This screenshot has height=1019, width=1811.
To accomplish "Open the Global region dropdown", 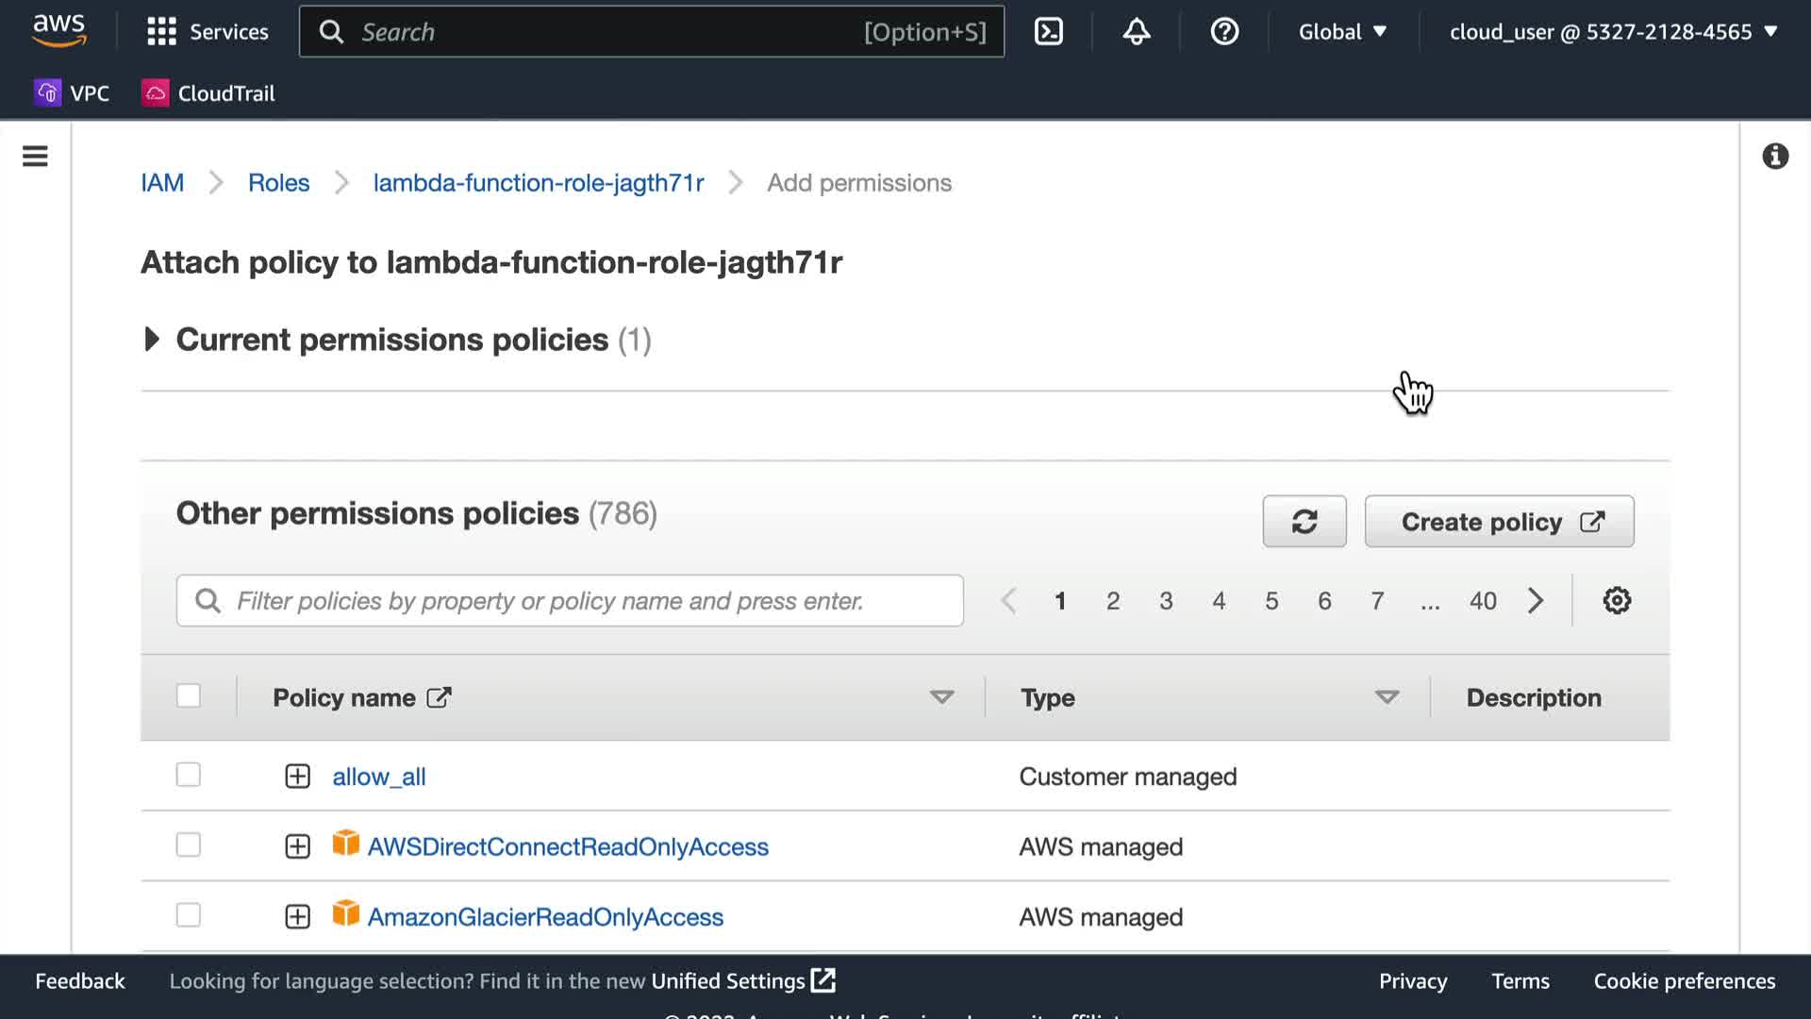I will point(1341,31).
